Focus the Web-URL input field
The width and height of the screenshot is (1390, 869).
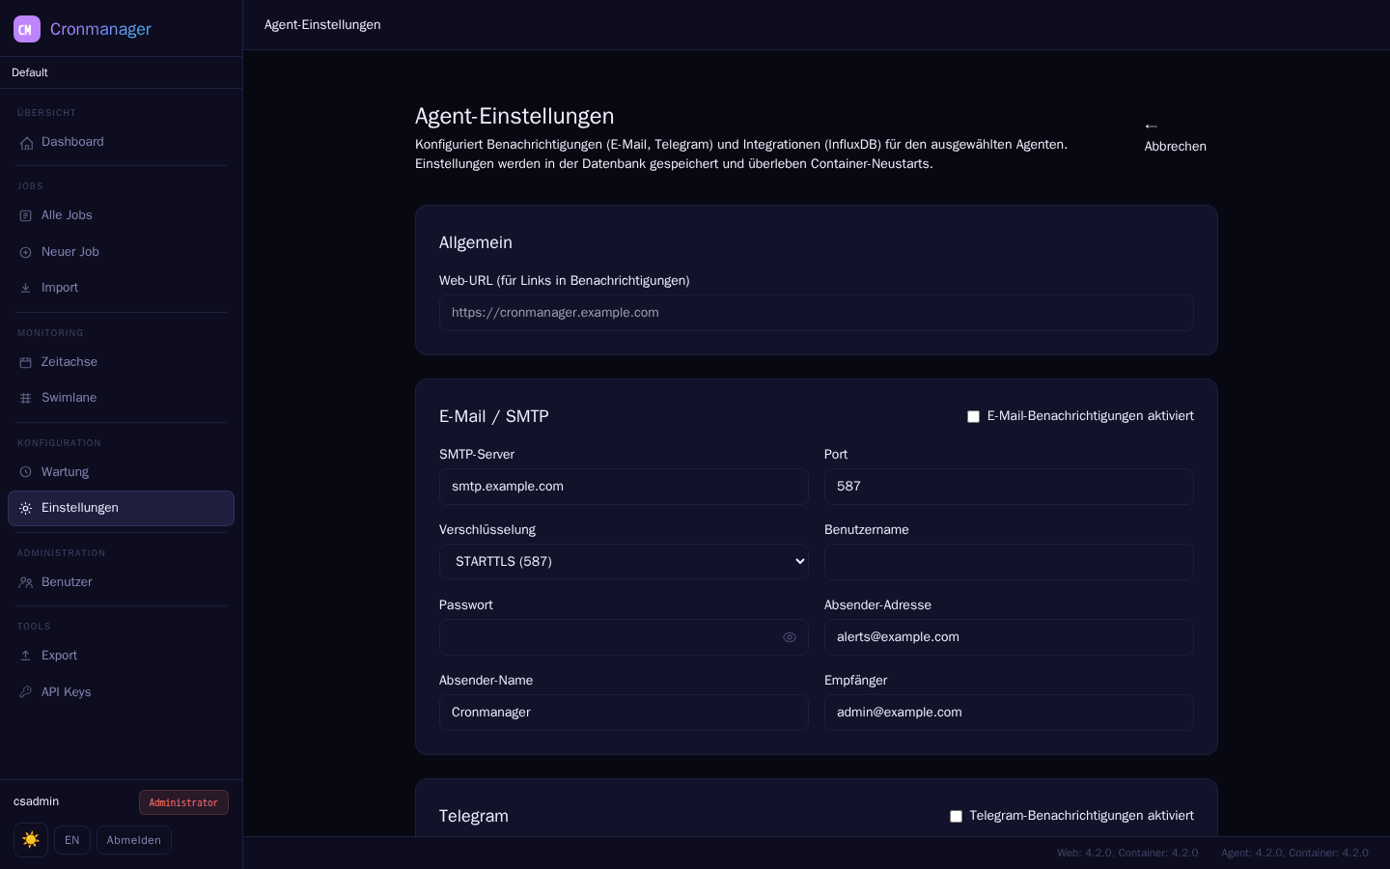tap(817, 313)
